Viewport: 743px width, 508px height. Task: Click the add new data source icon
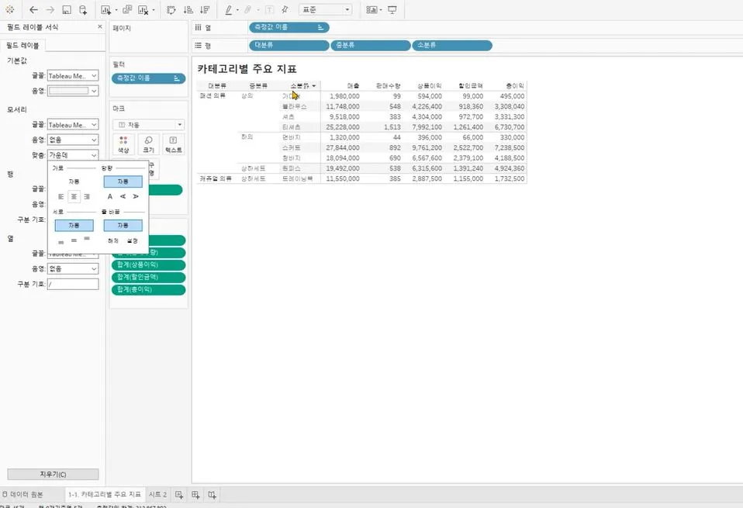[83, 9]
